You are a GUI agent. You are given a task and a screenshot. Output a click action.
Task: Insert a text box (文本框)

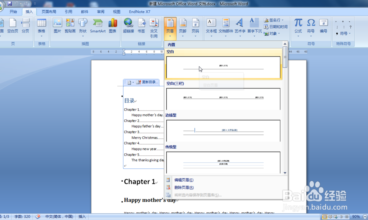pyautogui.click(x=211, y=28)
